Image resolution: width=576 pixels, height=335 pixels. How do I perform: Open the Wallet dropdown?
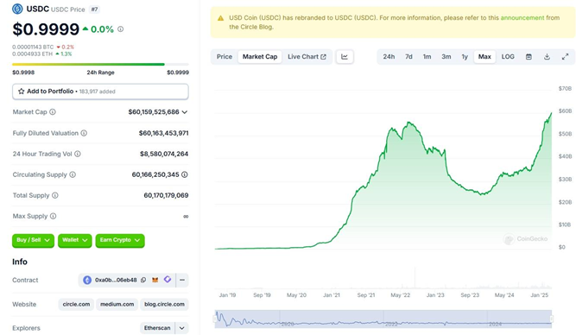click(x=74, y=240)
